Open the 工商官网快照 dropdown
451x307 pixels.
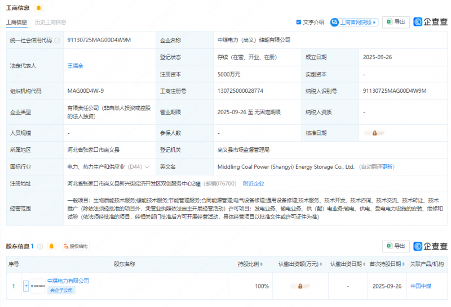[x=353, y=22]
